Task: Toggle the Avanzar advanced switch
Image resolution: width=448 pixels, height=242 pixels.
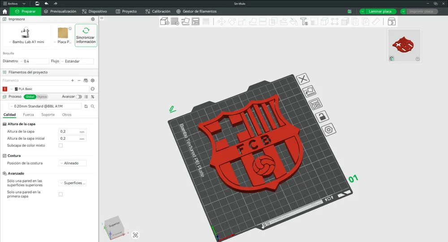Action: [x=79, y=96]
